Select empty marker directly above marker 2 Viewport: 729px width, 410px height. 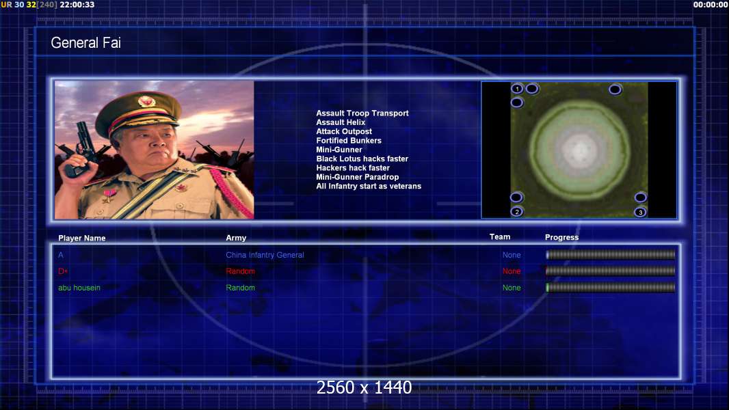tap(516, 197)
